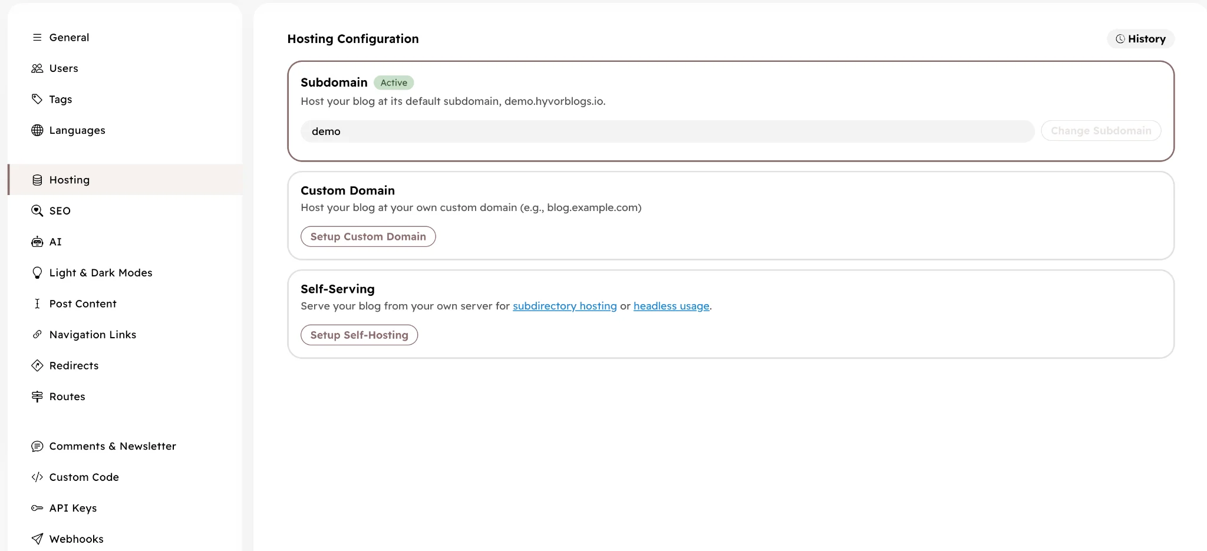Image resolution: width=1207 pixels, height=551 pixels.
Task: Click the Active status badge
Action: (394, 83)
